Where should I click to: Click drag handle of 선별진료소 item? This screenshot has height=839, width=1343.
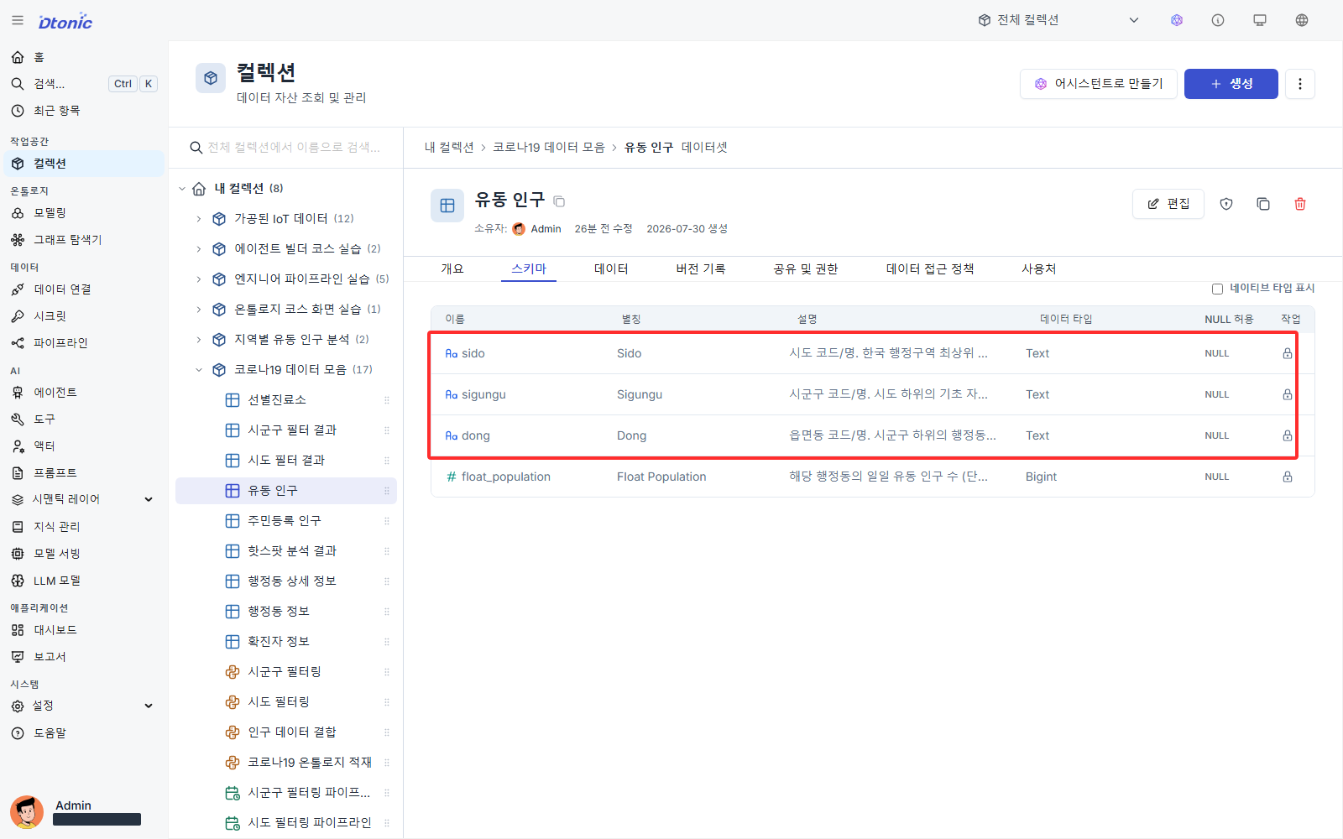pyautogui.click(x=387, y=400)
